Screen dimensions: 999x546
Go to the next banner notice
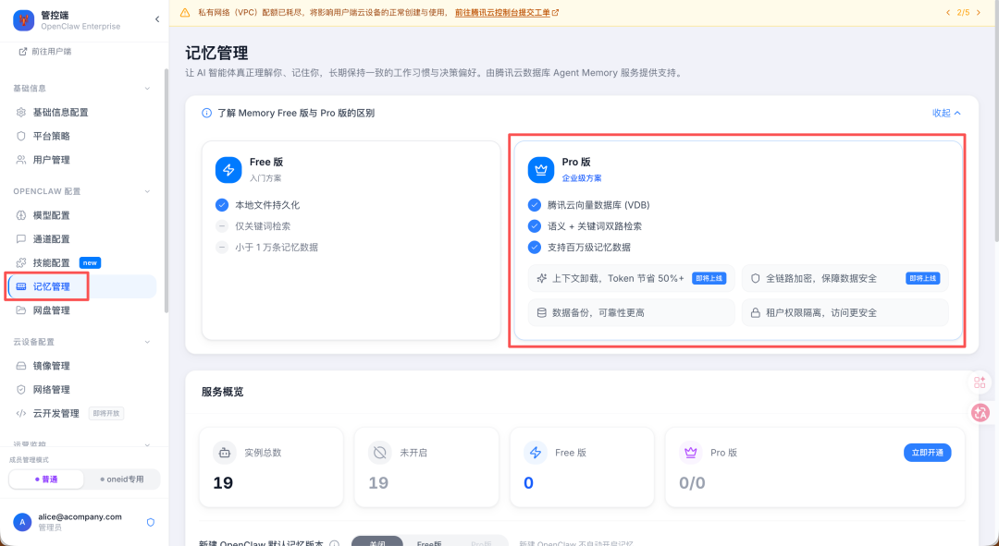coord(979,13)
